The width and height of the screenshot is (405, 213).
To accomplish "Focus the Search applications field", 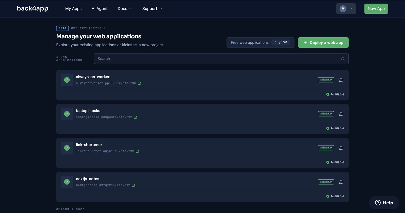I will pyautogui.click(x=221, y=59).
